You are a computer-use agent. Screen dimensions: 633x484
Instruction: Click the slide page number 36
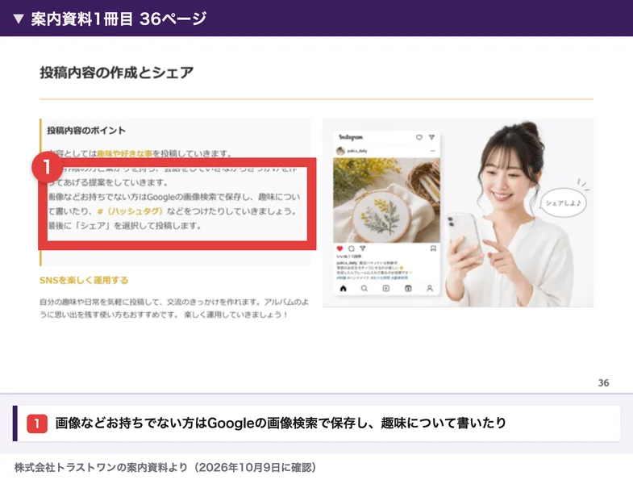(x=603, y=383)
